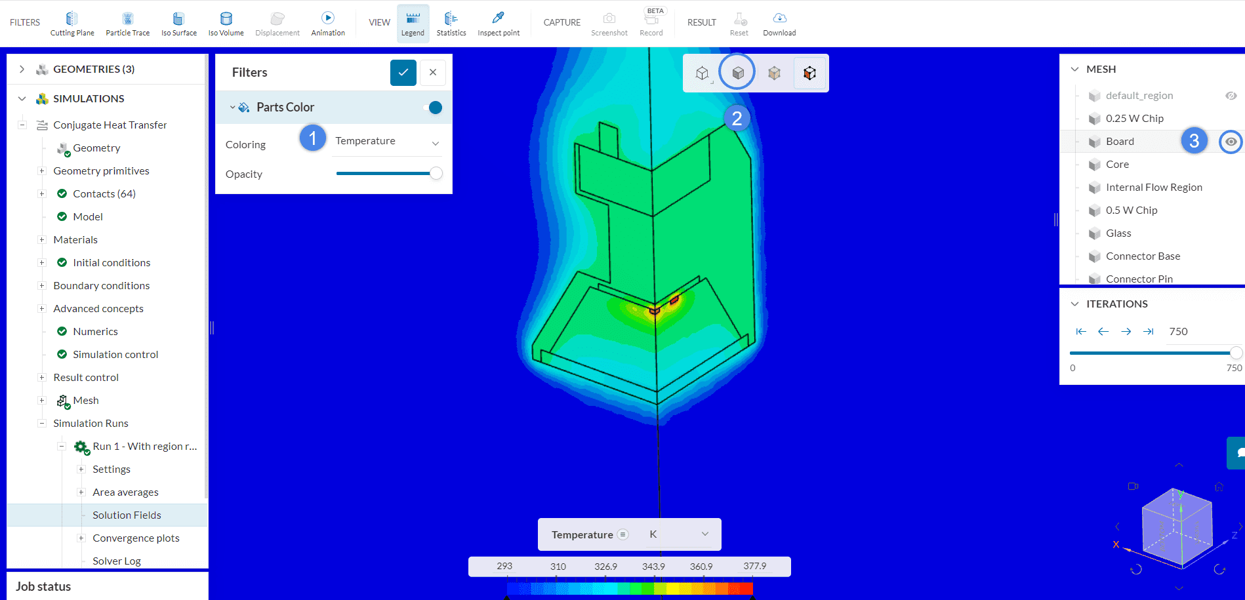
Task: Toggle visibility of default_region
Action: tap(1231, 96)
